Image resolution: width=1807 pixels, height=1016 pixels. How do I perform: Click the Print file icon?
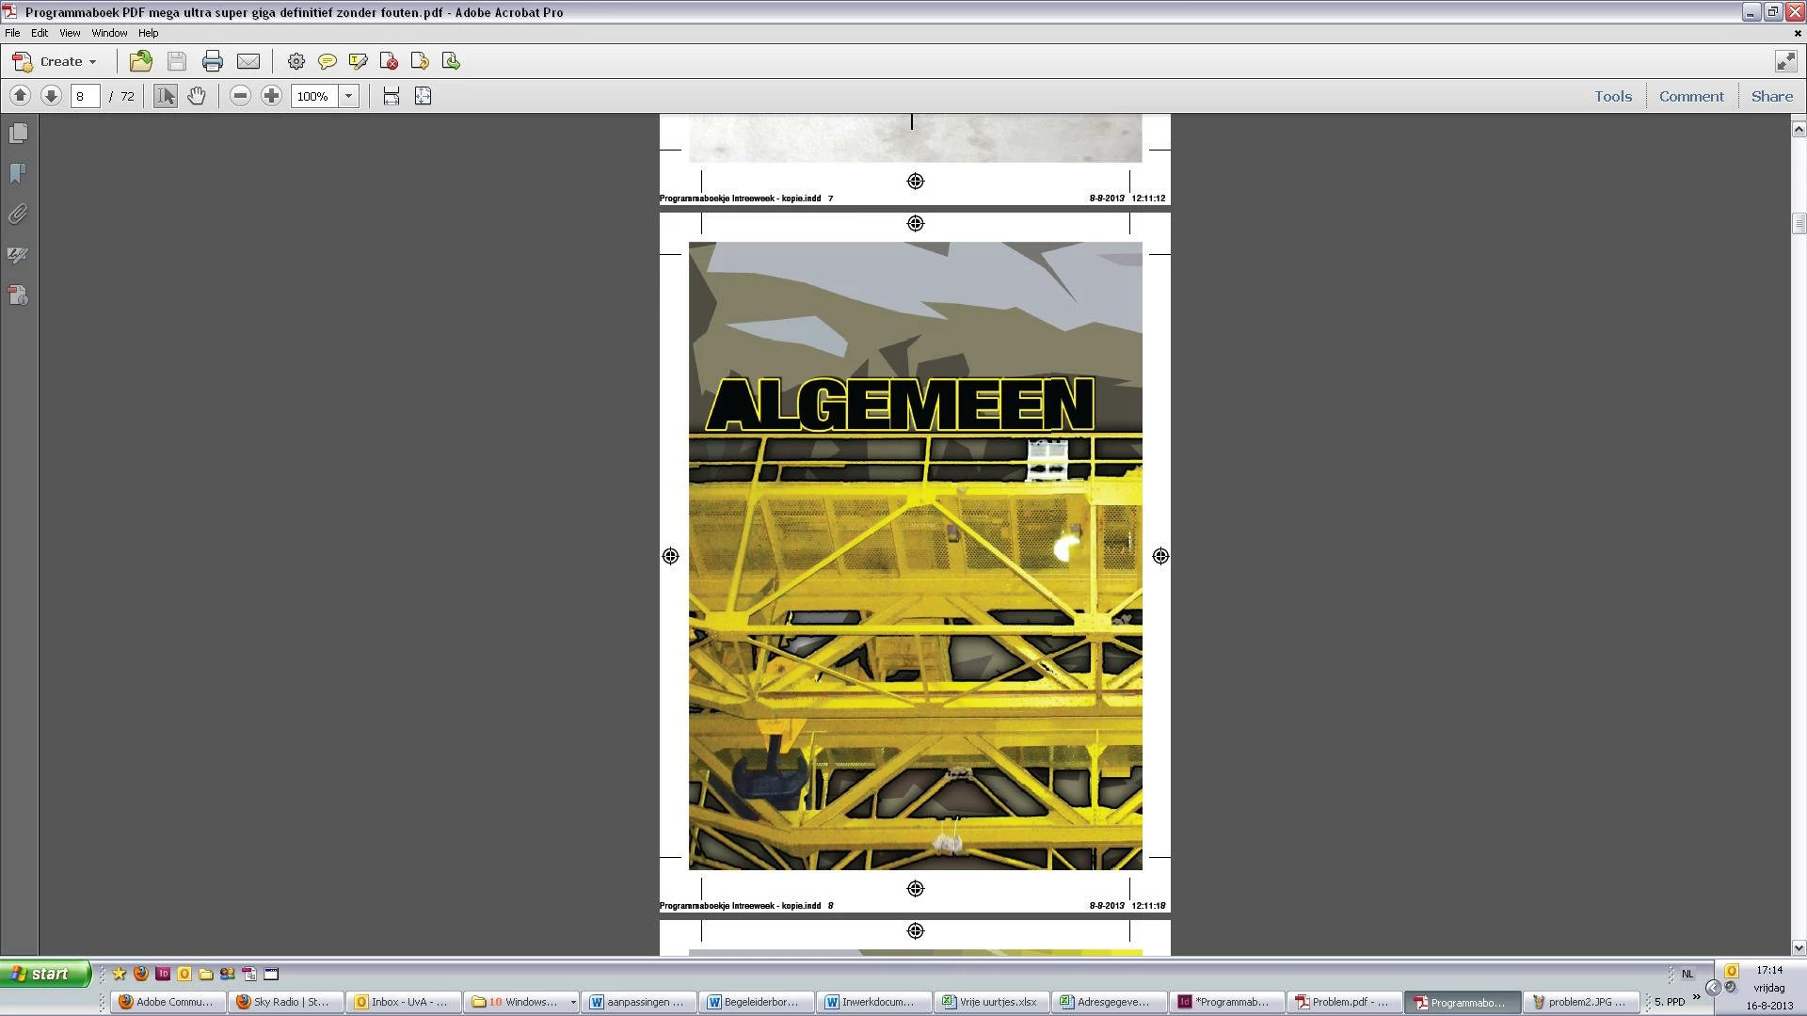(213, 61)
